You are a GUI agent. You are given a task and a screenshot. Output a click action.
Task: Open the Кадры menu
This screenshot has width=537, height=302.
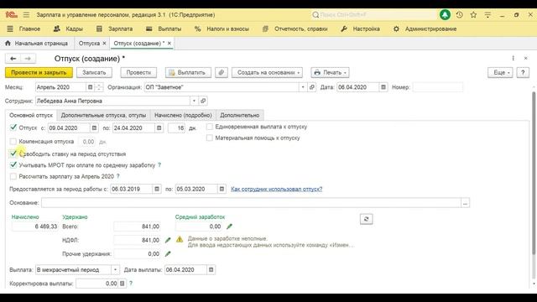pyautogui.click(x=68, y=29)
